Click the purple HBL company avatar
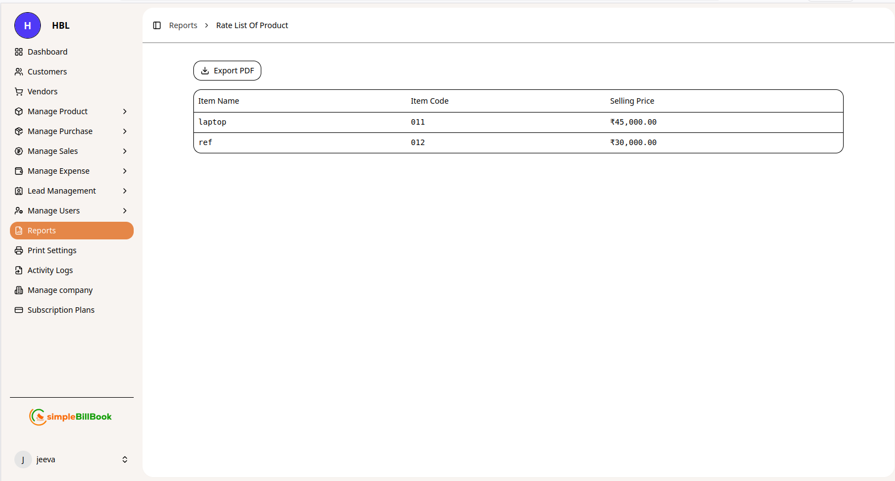Viewport: 895px width, 481px height. [28, 25]
